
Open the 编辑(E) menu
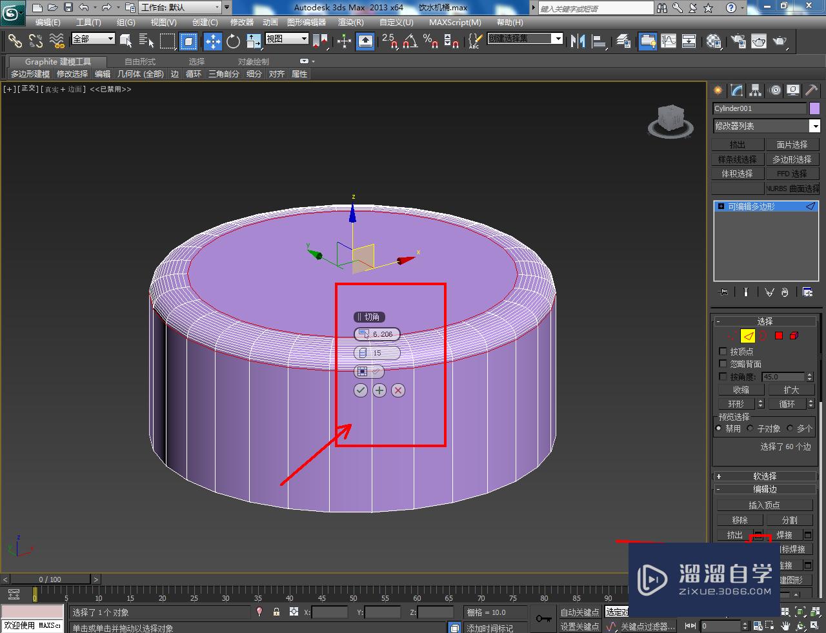48,22
